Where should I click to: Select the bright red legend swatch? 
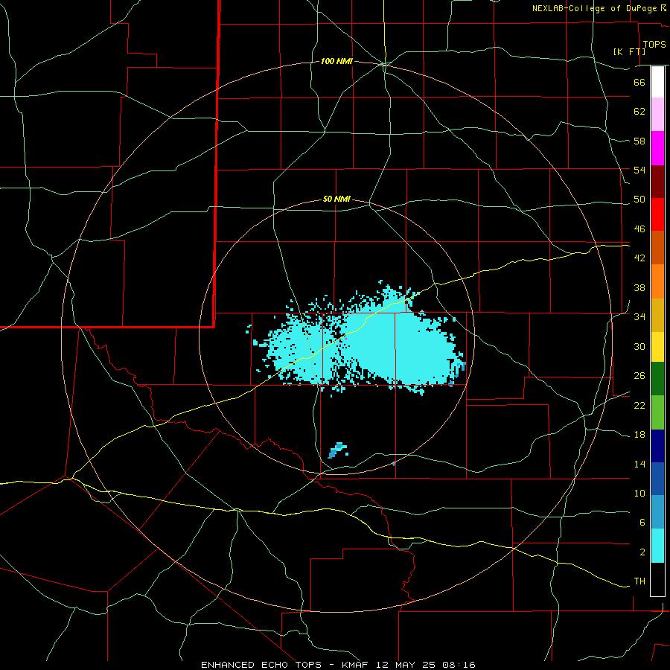click(657, 214)
